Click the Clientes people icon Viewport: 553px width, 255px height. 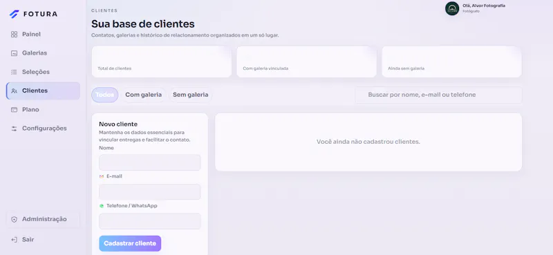point(14,91)
